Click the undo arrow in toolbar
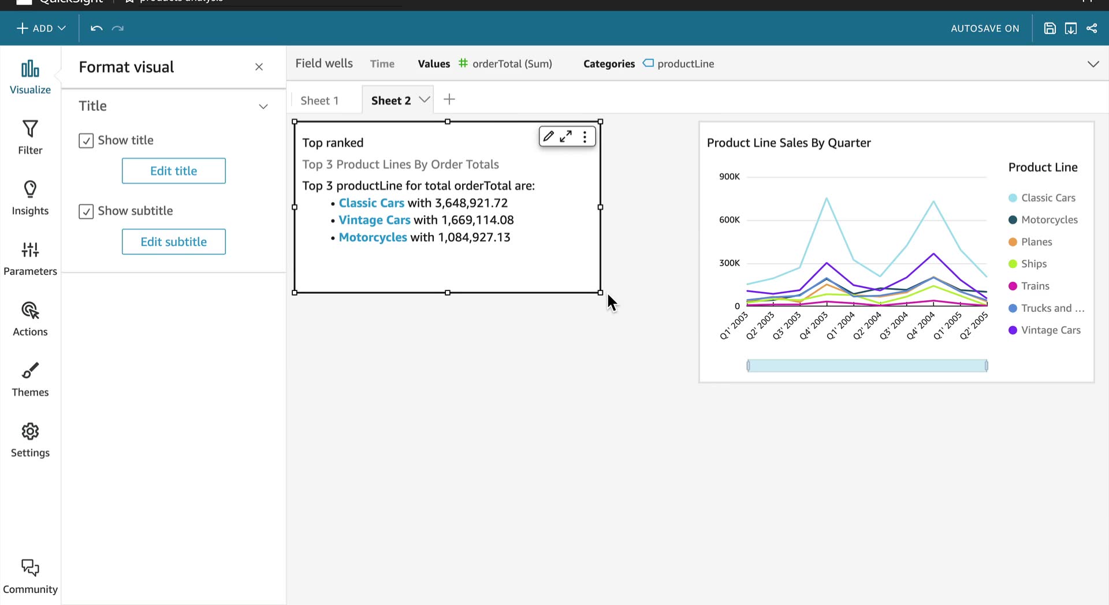This screenshot has width=1109, height=605. pyautogui.click(x=96, y=28)
